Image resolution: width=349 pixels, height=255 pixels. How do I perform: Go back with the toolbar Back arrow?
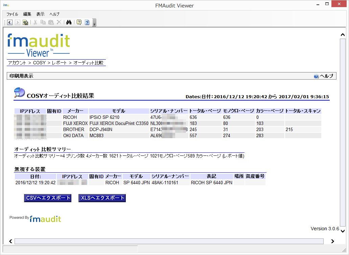[10, 22]
